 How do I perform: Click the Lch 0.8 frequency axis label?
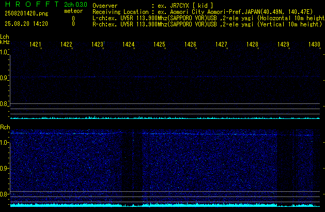pyautogui.click(x=4, y=104)
